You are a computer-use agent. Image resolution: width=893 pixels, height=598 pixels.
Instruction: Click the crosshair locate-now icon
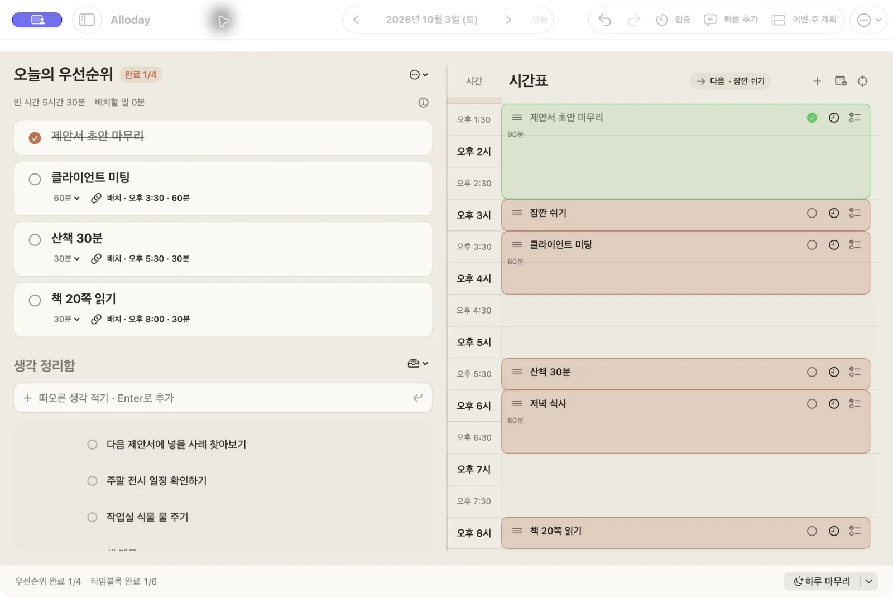click(x=862, y=81)
